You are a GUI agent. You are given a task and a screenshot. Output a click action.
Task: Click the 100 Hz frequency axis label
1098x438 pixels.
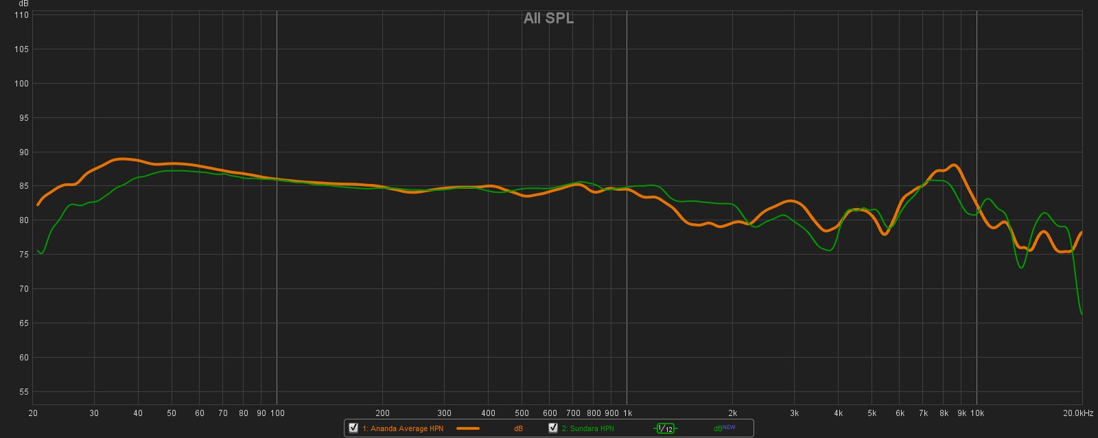point(277,413)
